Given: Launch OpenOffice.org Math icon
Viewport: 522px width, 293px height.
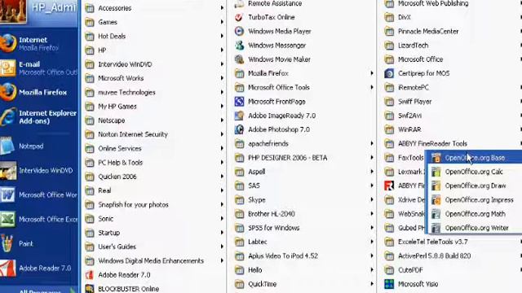Looking at the screenshot, I should [x=436, y=214].
